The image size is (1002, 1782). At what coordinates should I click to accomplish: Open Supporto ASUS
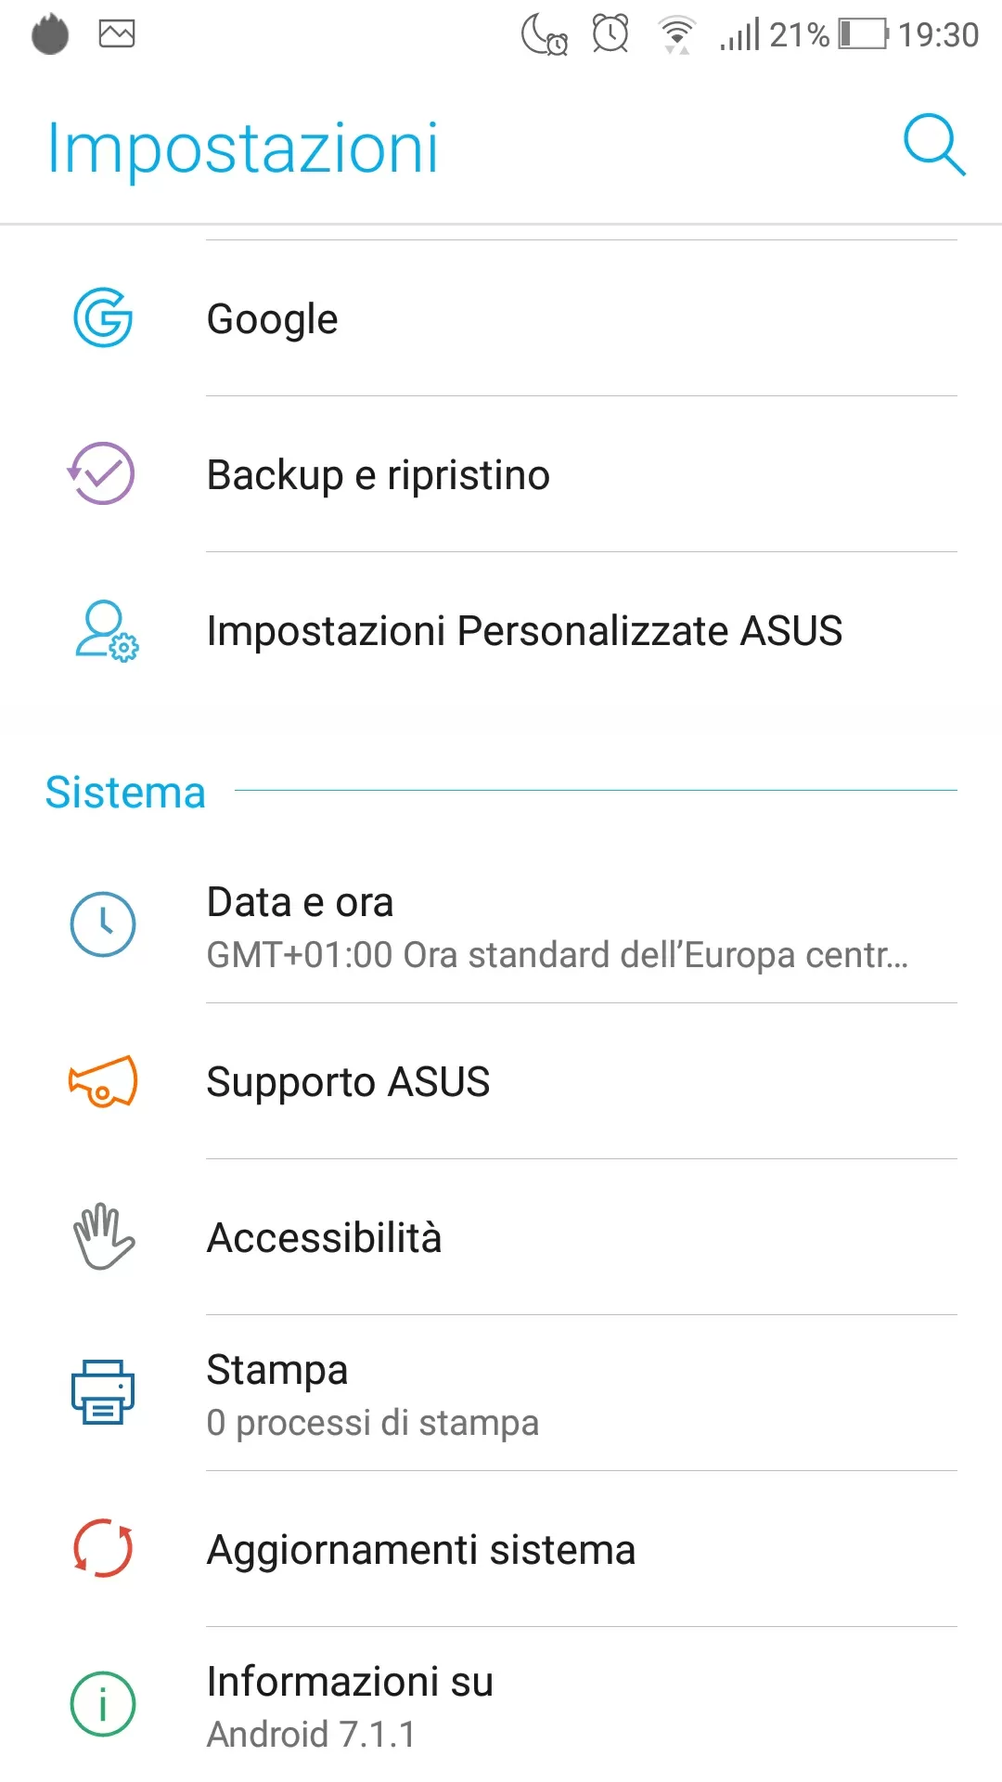pos(348,1082)
